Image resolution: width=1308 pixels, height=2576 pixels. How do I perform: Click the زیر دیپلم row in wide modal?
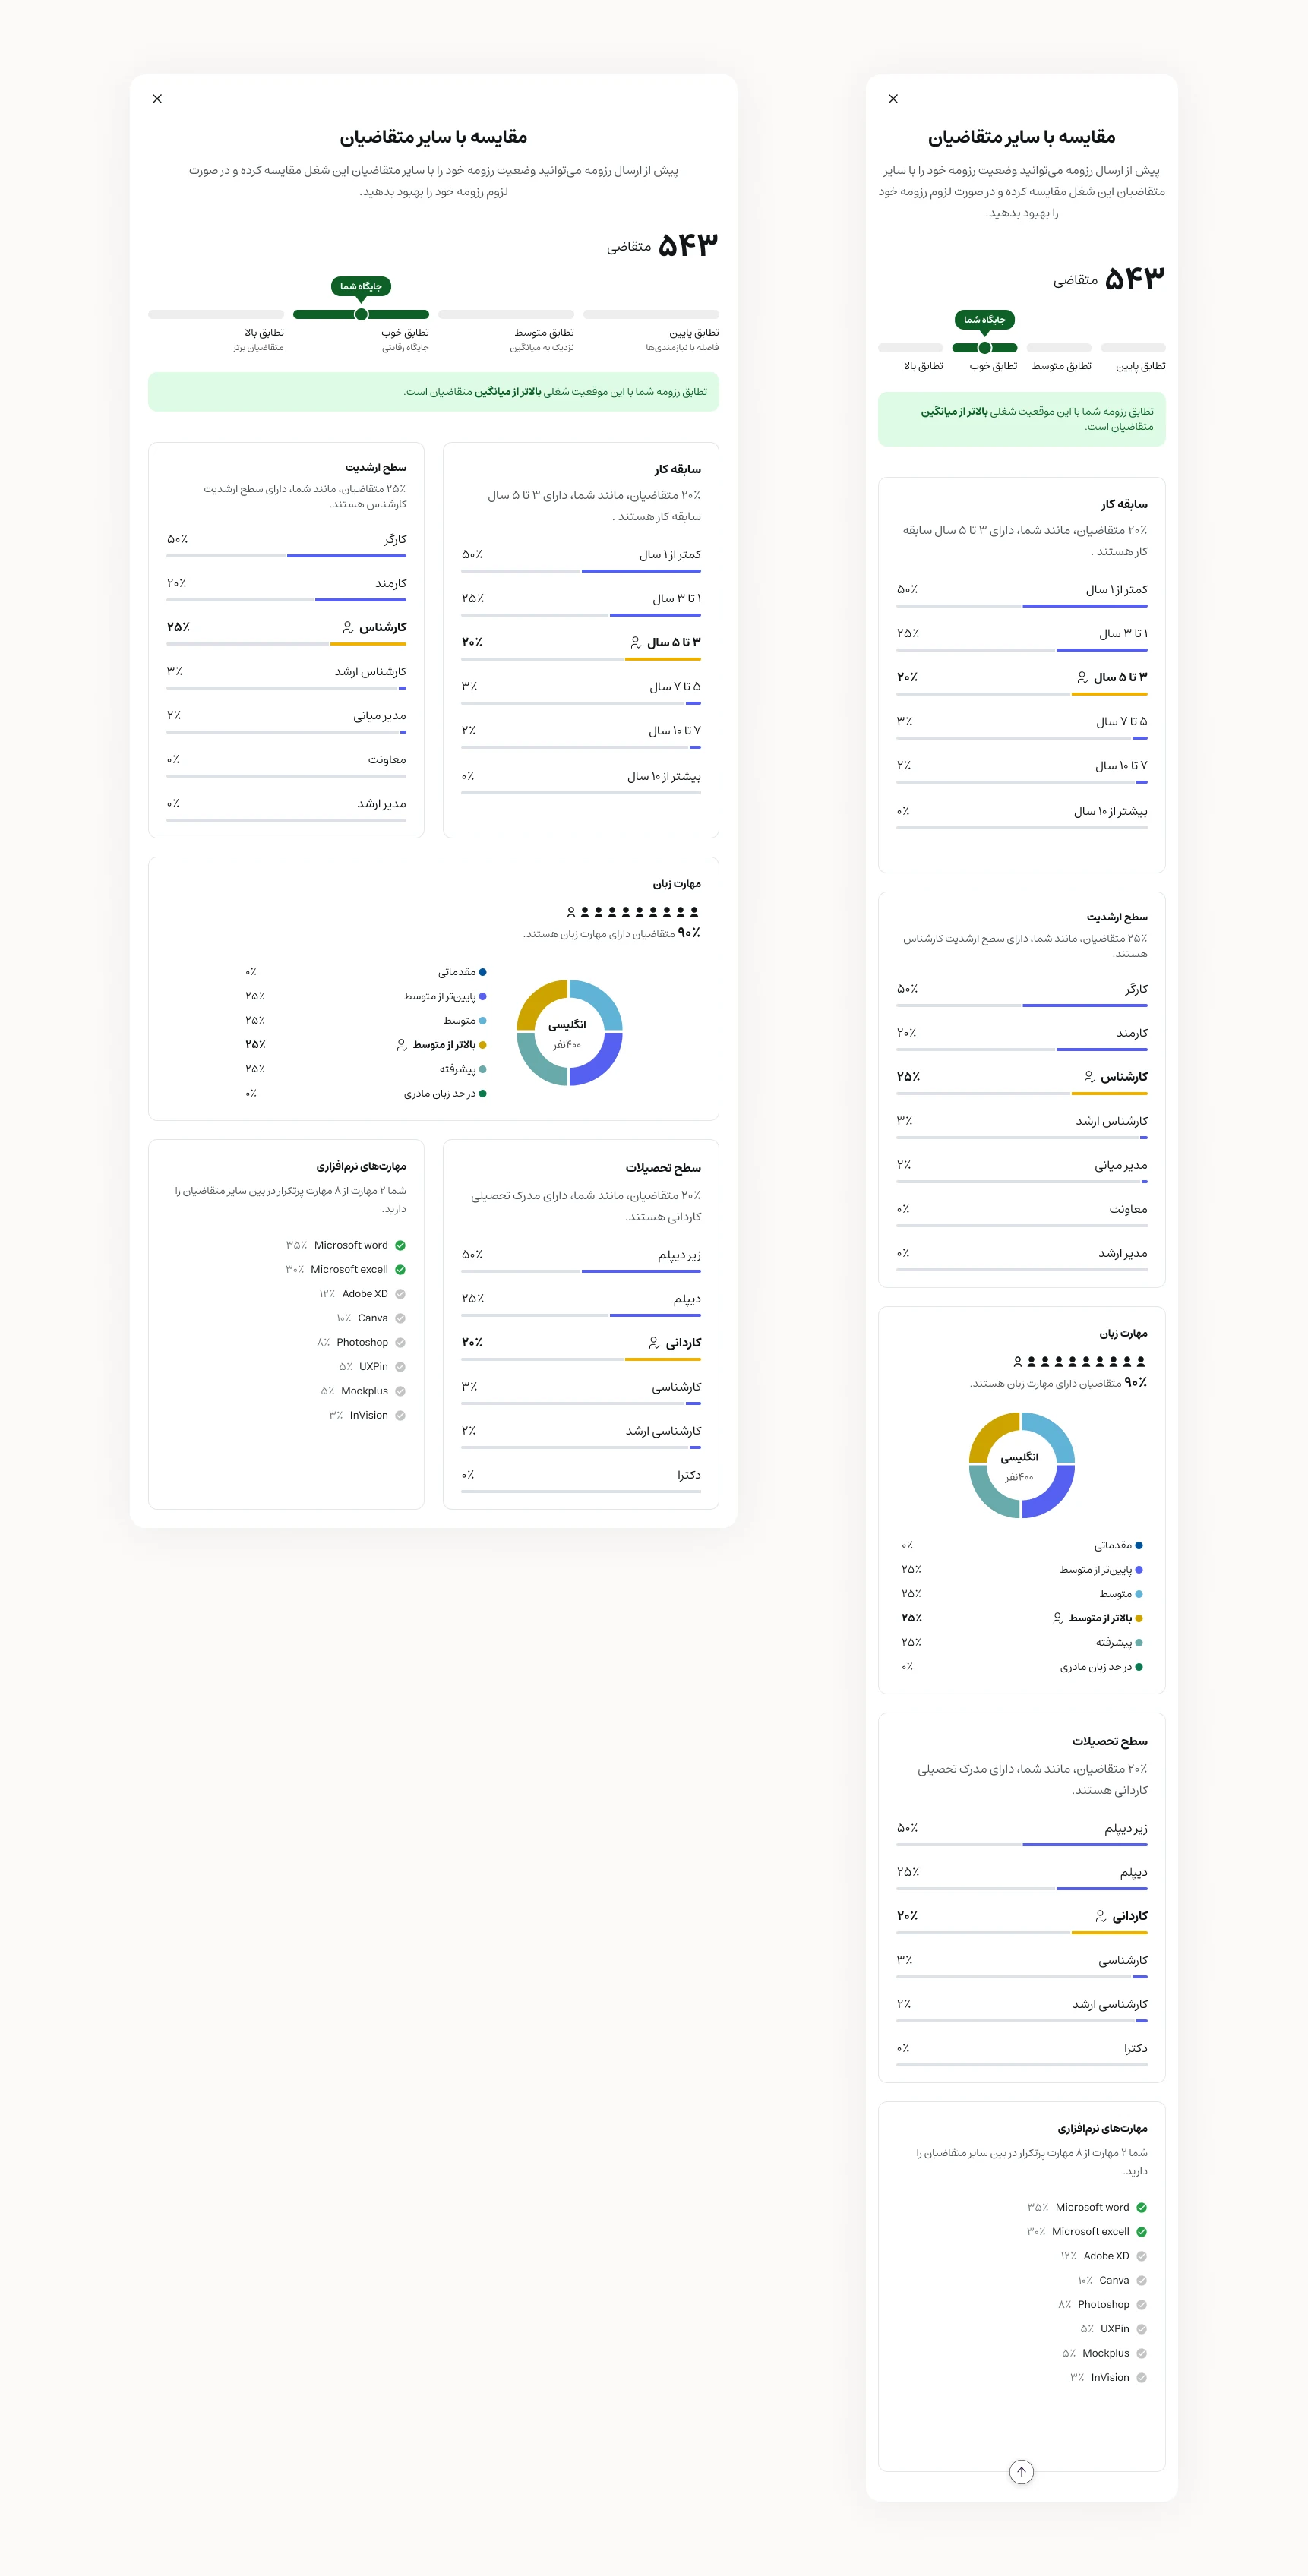(x=581, y=1260)
